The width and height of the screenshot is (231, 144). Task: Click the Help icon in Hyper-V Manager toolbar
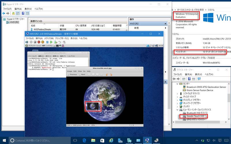(23, 13)
